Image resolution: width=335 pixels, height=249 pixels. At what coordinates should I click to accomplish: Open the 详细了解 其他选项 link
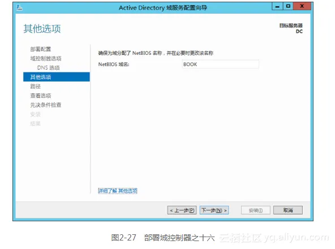118,191
